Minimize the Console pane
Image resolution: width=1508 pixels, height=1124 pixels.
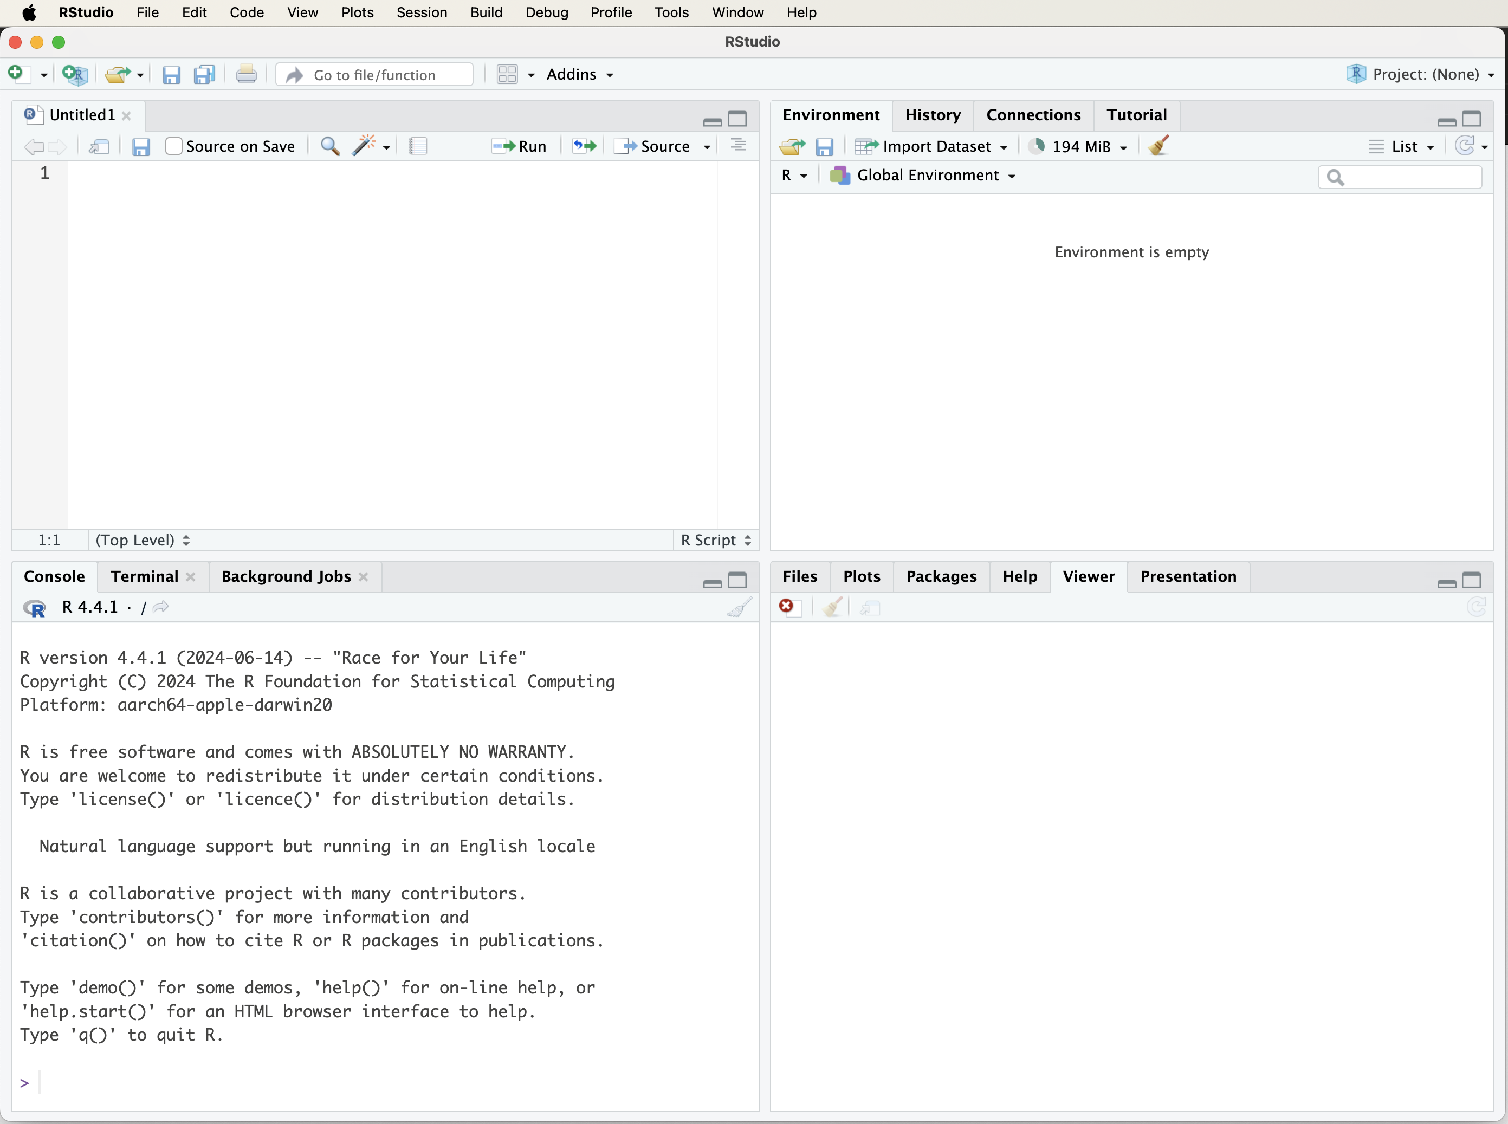tap(712, 583)
